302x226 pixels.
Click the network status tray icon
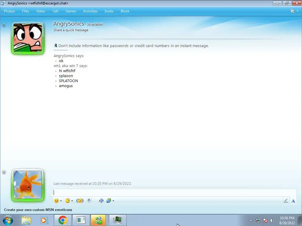click(258, 220)
